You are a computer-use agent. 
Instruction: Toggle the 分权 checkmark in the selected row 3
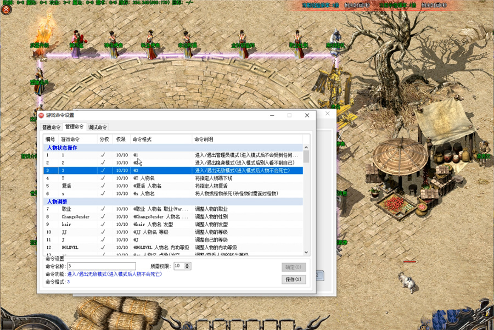(103, 171)
